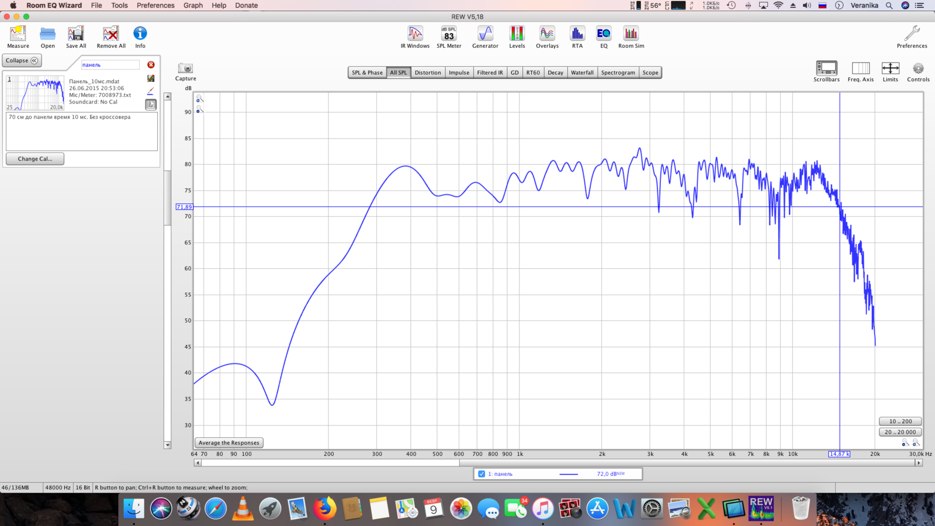Screen dimensions: 935x526
Task: Collapse the measurements panel
Action: [22, 60]
